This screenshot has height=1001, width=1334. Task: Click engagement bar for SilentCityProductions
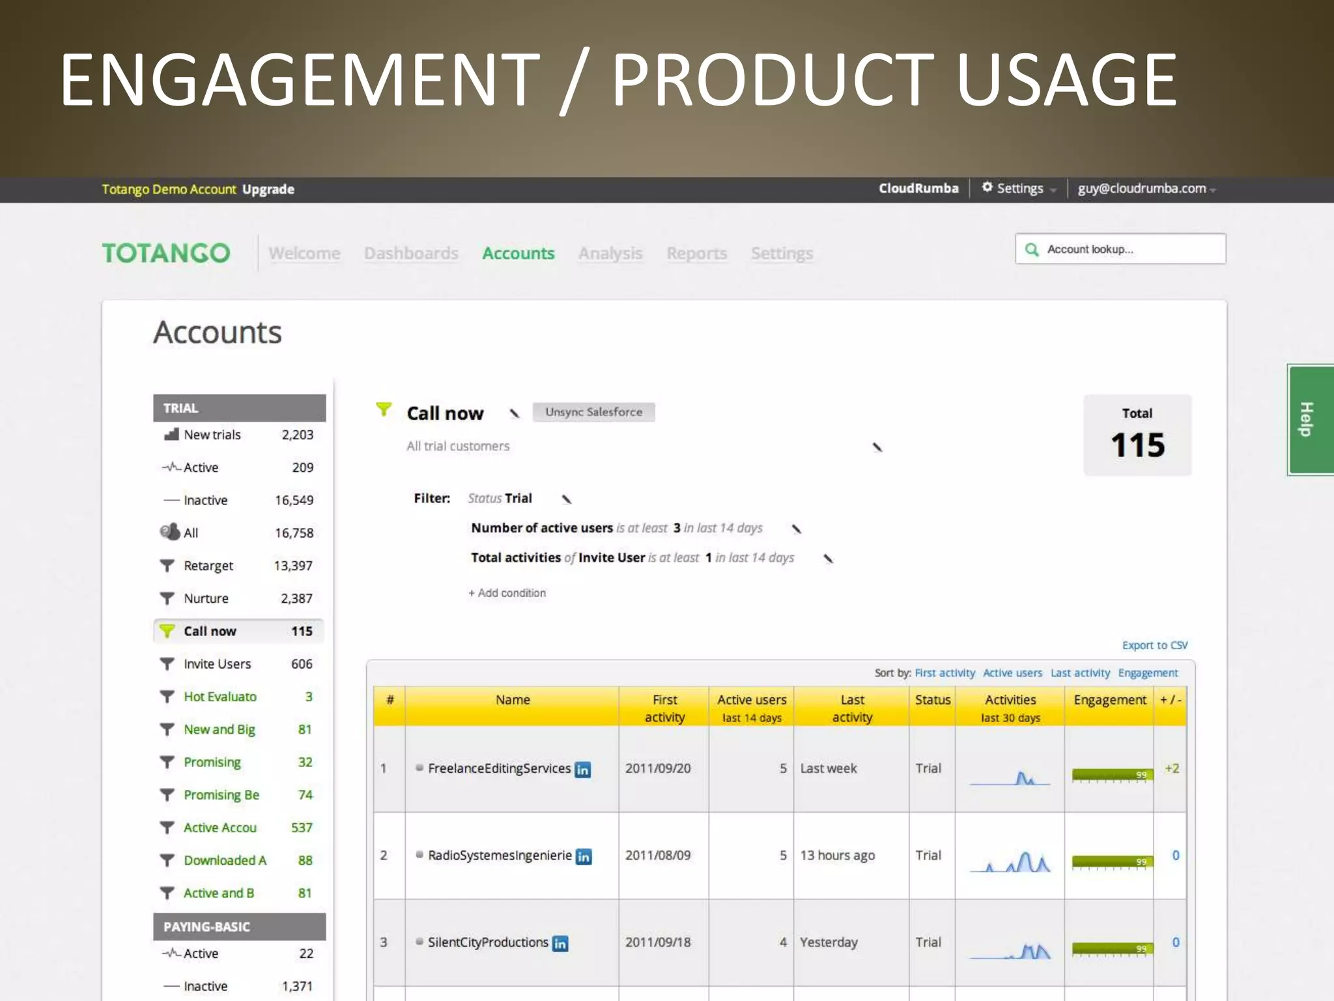[x=1111, y=948]
